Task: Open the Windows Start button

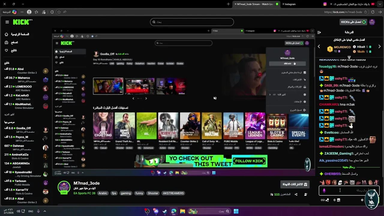Action: point(236,211)
